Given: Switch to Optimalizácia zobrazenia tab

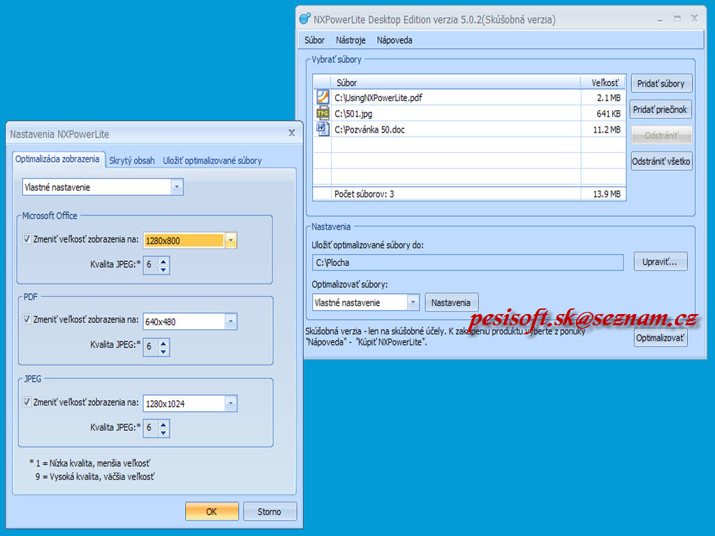Looking at the screenshot, I should [x=57, y=159].
